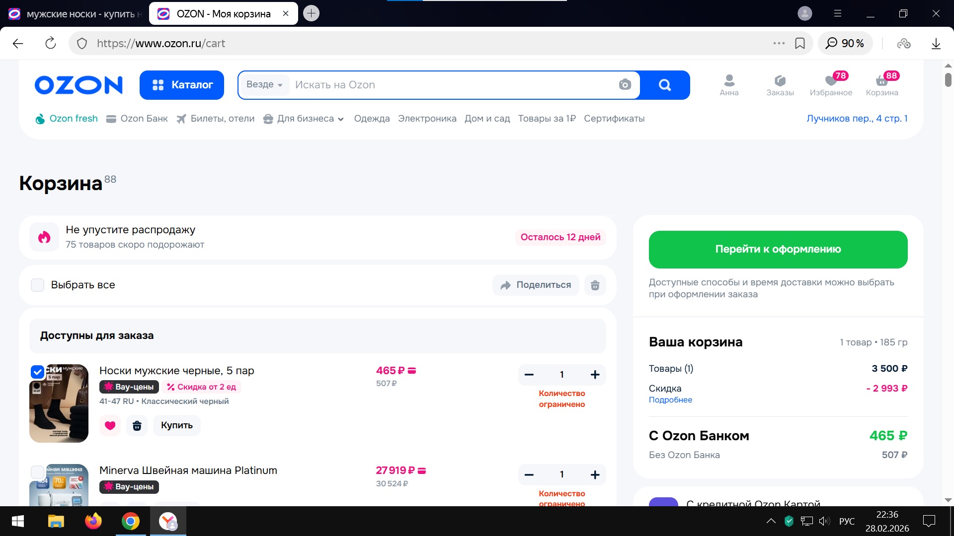Viewport: 954px width, 536px height.
Task: Click the camera image search icon
Action: coord(625,85)
